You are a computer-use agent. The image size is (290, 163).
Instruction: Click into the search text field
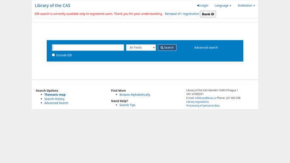pyautogui.click(x=88, y=48)
